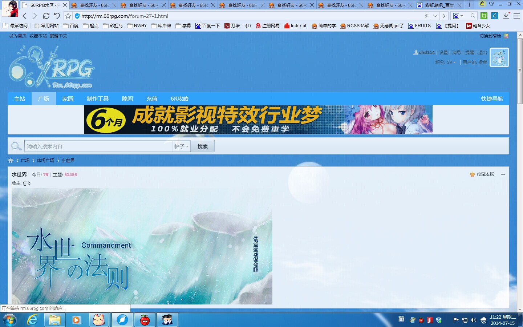Click the colorful style switcher icon
This screenshot has height=327, width=523.
506,36
